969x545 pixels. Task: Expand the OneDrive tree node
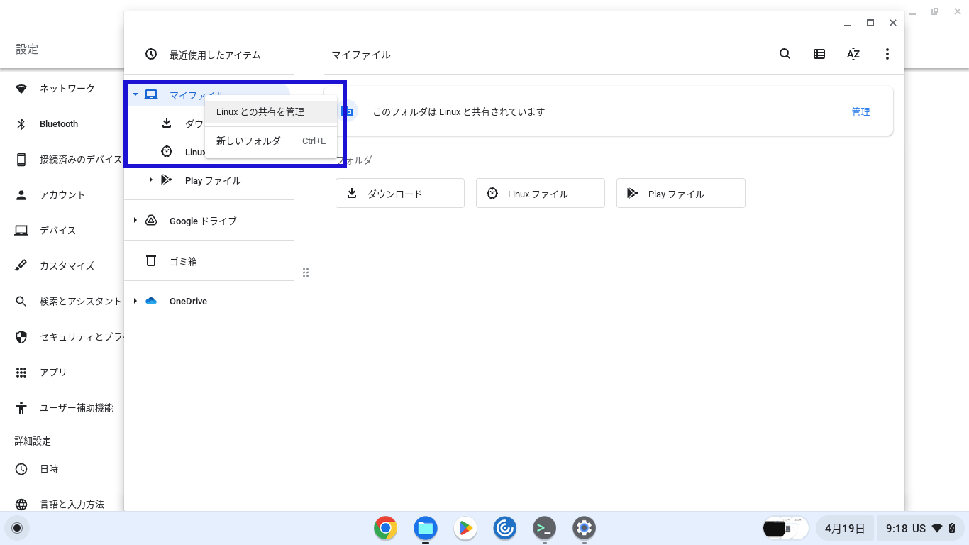pyautogui.click(x=135, y=301)
